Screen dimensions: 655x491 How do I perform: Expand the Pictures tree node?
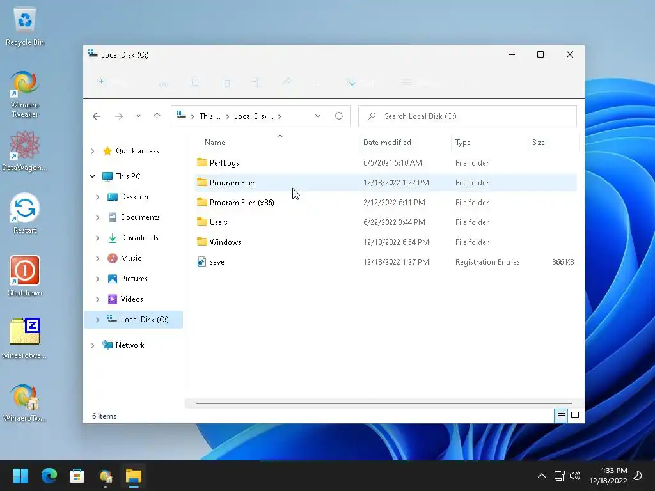pyautogui.click(x=98, y=279)
